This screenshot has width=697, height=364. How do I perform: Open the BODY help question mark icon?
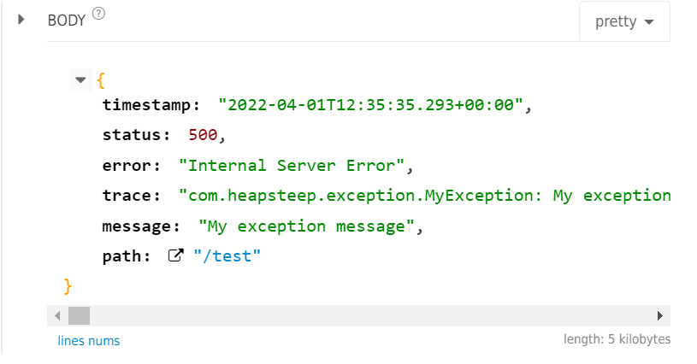pyautogui.click(x=98, y=14)
